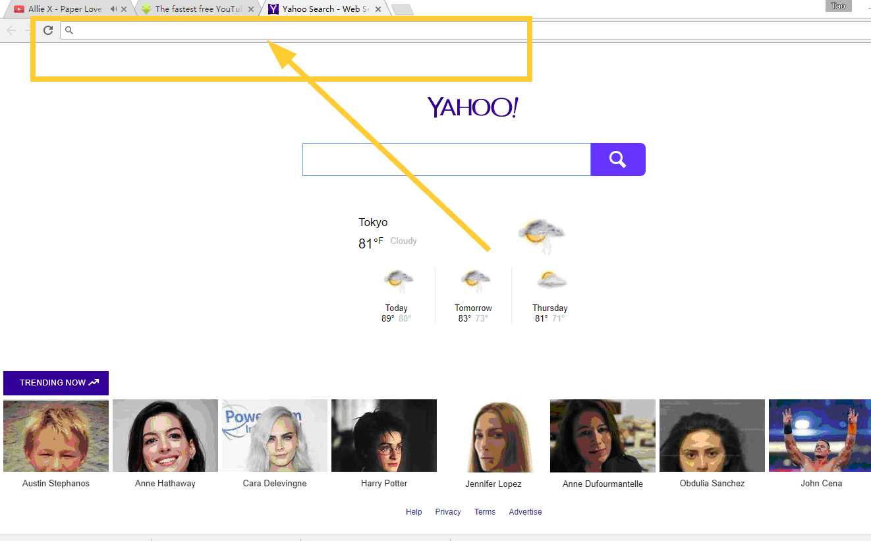Click the browser back arrow

click(x=11, y=30)
